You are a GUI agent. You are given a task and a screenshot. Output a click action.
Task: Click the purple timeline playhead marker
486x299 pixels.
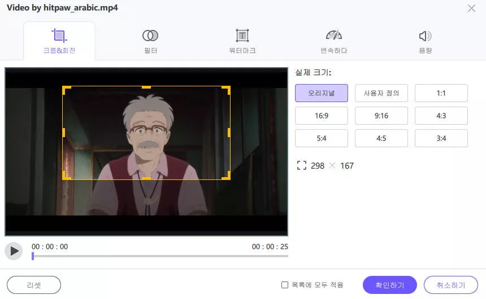click(x=33, y=256)
